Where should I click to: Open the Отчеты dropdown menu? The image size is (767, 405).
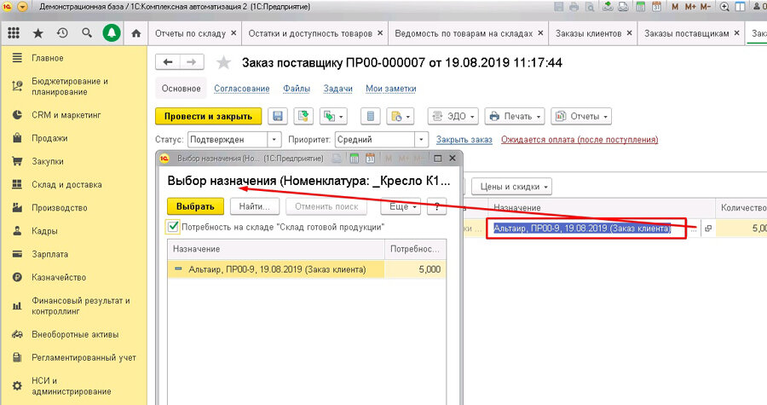pyautogui.click(x=581, y=117)
